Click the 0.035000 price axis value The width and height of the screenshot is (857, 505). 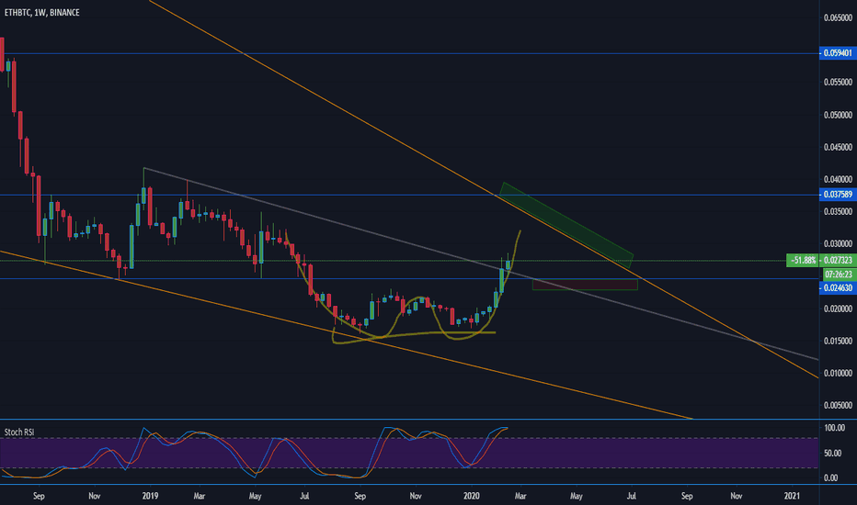click(x=838, y=211)
